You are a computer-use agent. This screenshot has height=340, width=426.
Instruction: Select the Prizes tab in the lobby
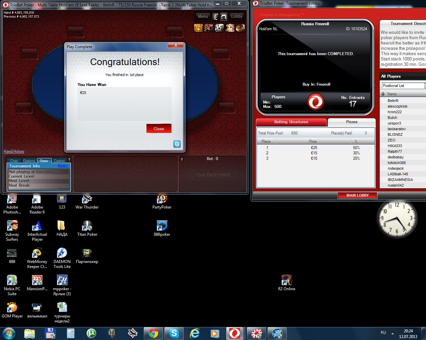click(x=352, y=122)
